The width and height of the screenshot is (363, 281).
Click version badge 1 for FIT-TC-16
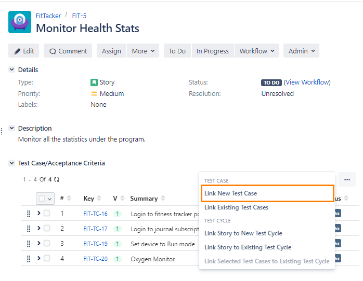[x=118, y=214]
